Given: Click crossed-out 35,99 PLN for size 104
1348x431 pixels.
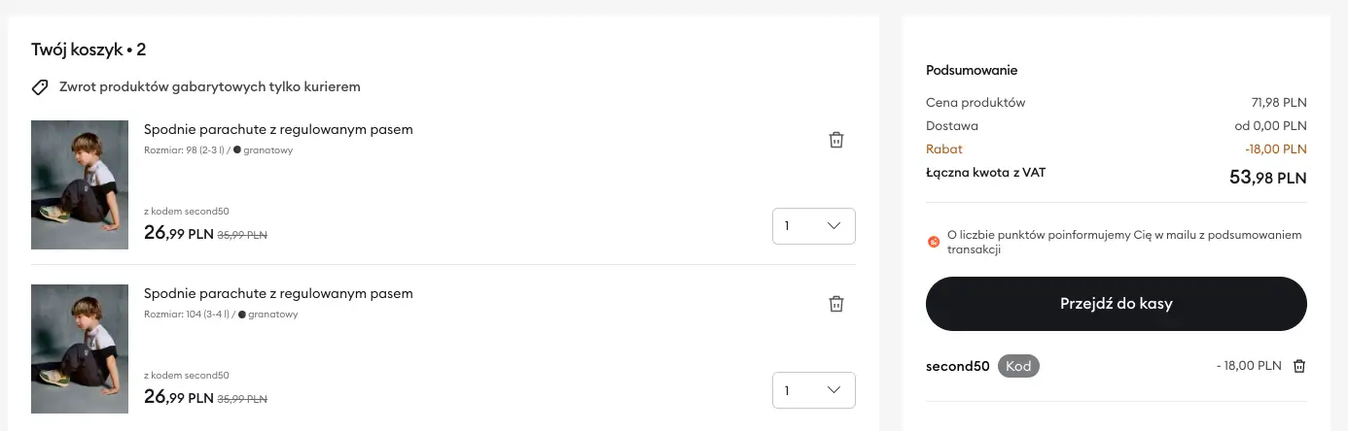Looking at the screenshot, I should pyautogui.click(x=242, y=398).
